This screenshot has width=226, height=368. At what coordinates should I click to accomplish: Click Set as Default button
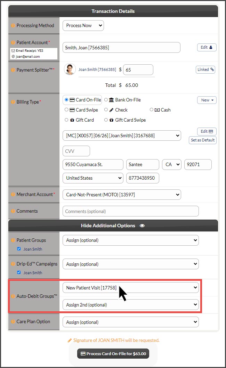coord(203,140)
